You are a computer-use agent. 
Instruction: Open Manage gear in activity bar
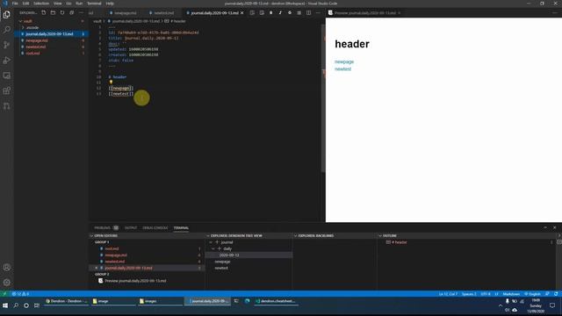7,283
